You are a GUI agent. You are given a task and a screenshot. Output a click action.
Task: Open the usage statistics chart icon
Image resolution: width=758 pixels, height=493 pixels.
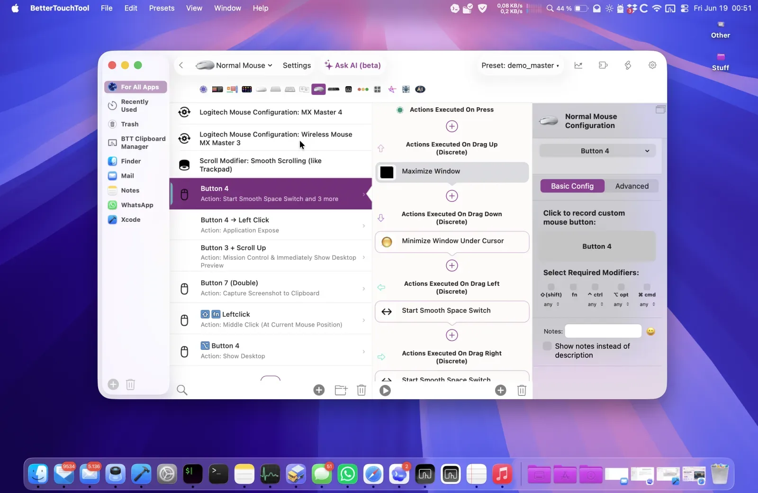[x=578, y=65]
